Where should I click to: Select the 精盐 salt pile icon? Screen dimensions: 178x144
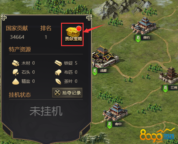[x=15, y=82]
